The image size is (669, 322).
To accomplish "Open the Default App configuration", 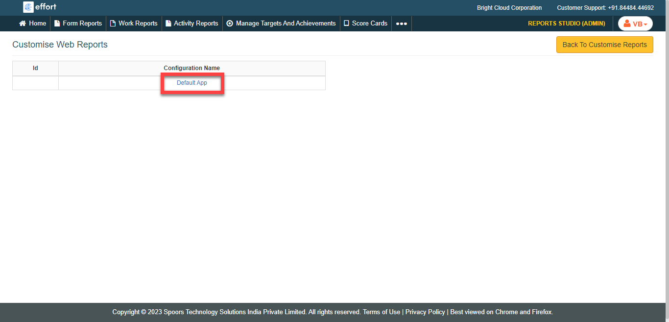I will 192,83.
